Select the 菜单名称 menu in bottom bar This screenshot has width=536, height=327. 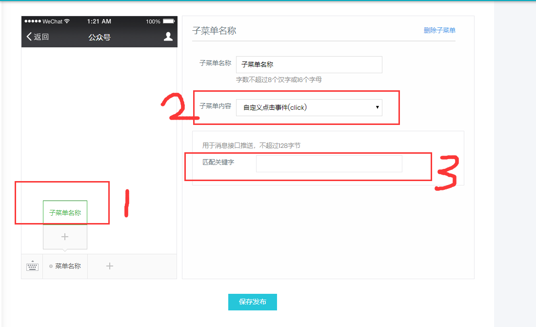pyautogui.click(x=68, y=266)
